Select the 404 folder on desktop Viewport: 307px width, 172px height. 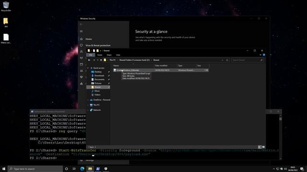click(6, 22)
